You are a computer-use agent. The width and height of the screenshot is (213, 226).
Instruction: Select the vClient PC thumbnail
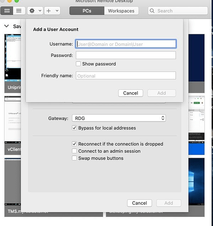coord(13,125)
